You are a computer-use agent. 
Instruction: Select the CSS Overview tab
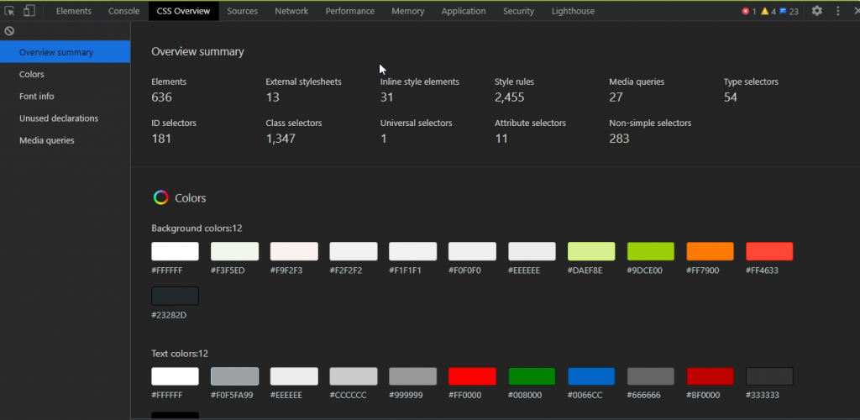[183, 11]
